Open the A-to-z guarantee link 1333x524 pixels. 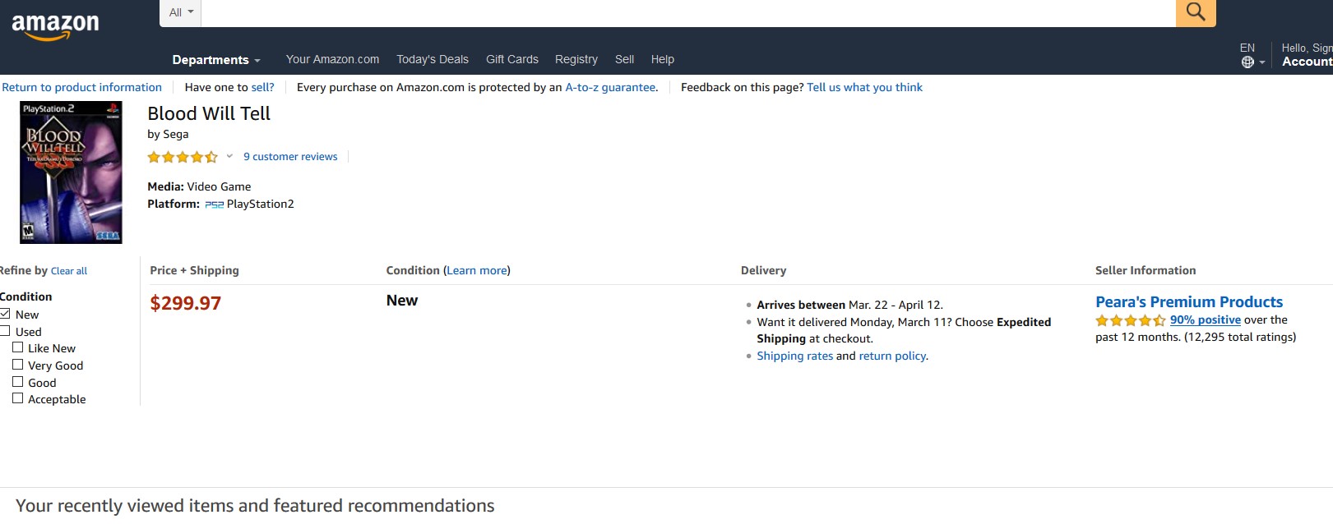point(610,87)
